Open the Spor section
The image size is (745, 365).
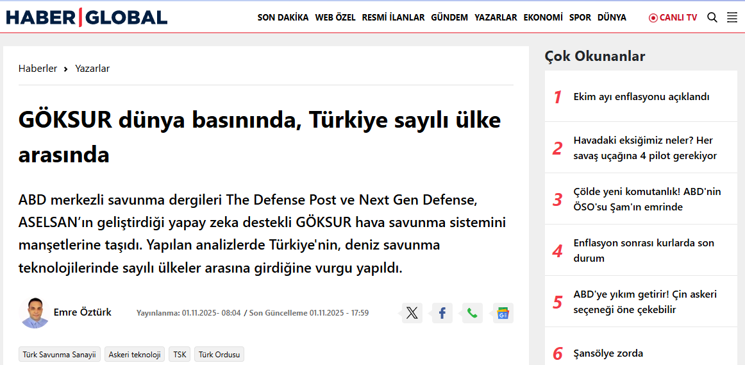[x=580, y=18]
